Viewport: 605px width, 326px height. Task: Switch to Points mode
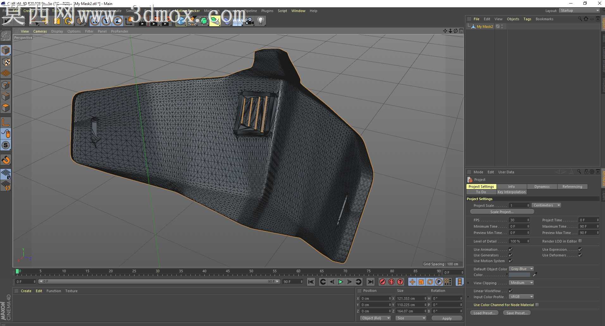tap(6, 85)
